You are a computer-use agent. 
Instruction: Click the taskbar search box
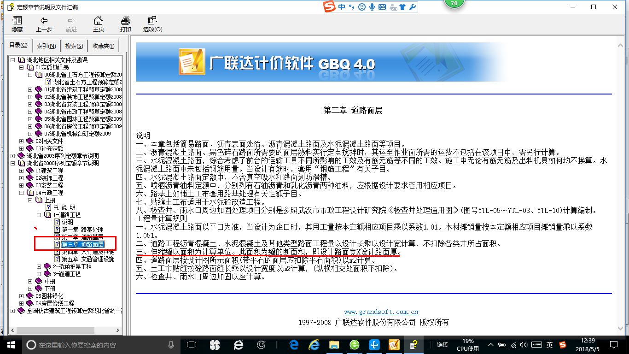tap(101, 345)
